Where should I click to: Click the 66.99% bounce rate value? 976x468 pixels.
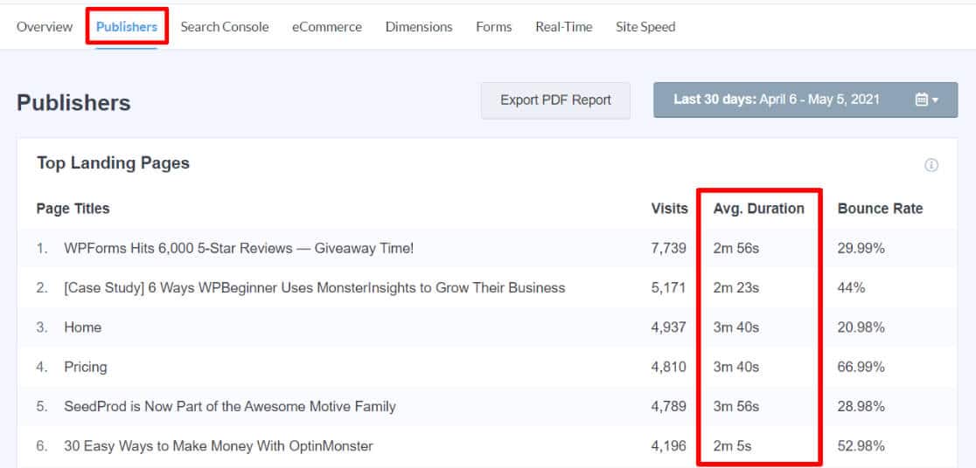[861, 368]
